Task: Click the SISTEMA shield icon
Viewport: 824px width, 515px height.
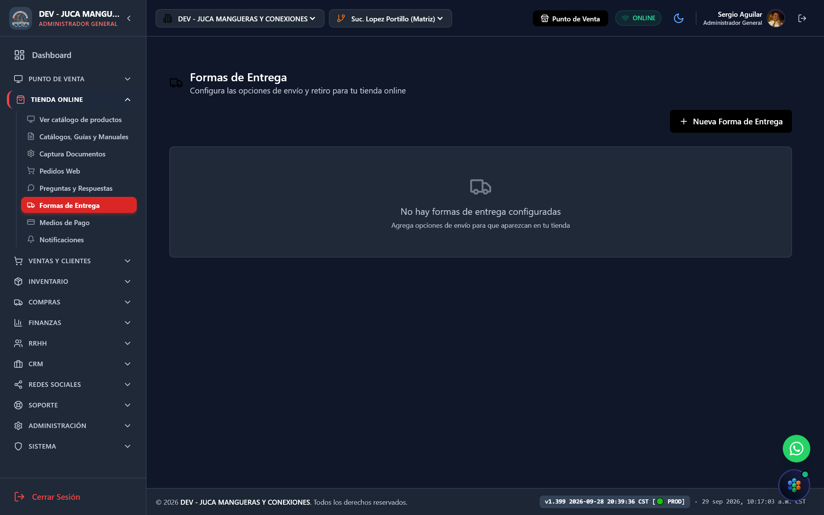Action: [x=18, y=446]
